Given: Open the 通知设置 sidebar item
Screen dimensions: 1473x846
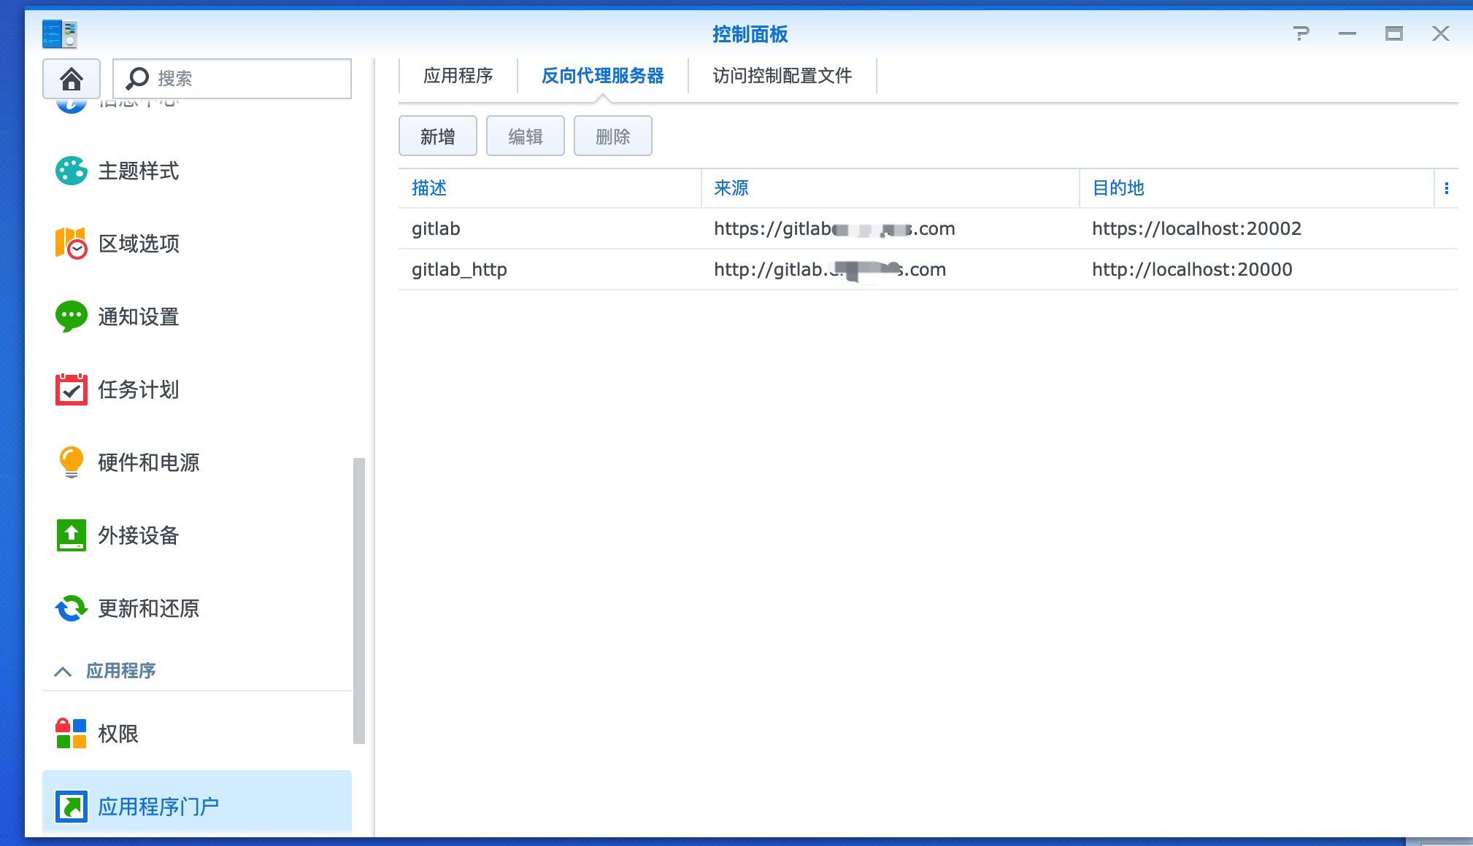Looking at the screenshot, I should (x=197, y=317).
